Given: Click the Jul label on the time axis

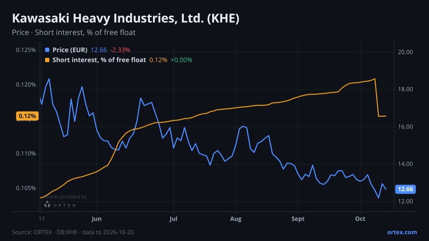Looking at the screenshot, I should click(173, 219).
